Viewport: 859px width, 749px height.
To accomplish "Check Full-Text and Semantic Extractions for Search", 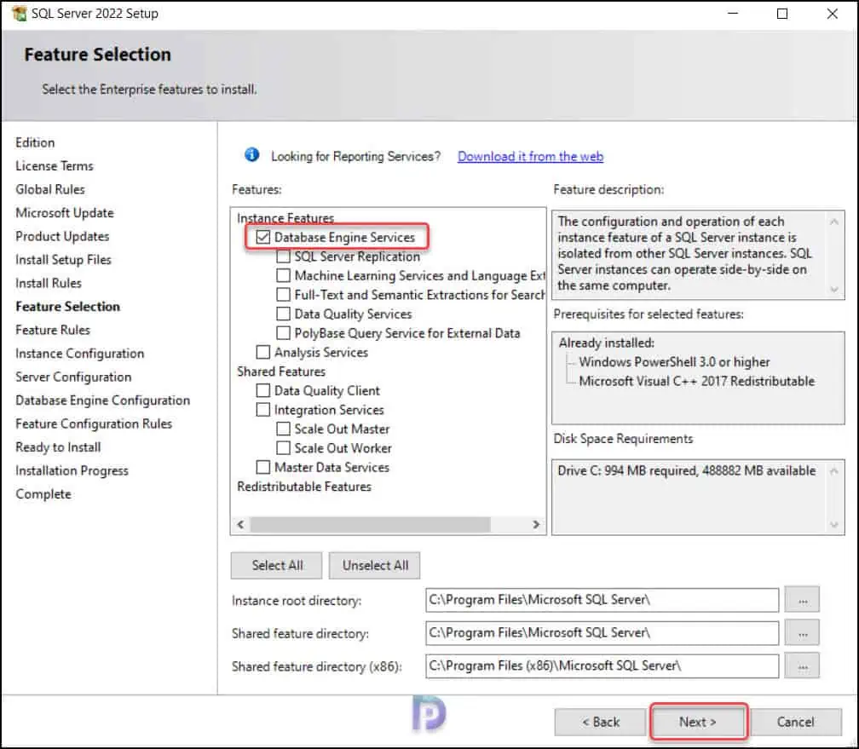I will pos(283,295).
